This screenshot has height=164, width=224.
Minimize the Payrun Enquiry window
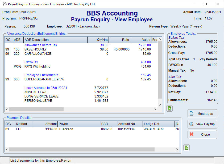click(193, 4)
